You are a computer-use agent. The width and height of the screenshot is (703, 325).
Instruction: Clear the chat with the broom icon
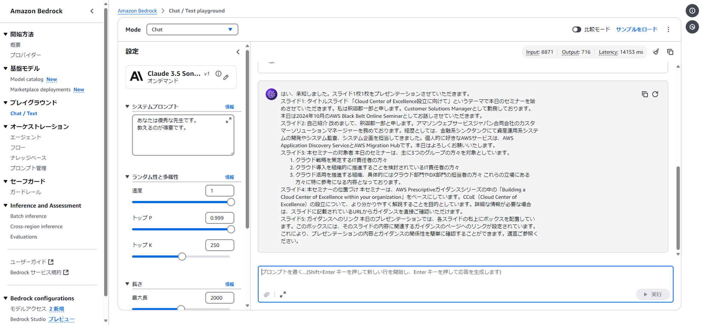coord(656,52)
